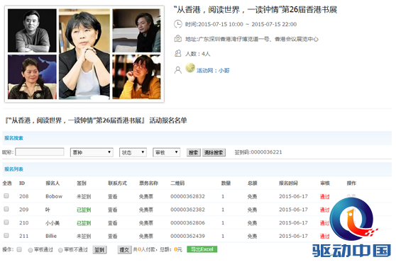Viewport: 396px width, 262px height.
Task: Check the box for row 210 小小美
Action: pos(6,222)
